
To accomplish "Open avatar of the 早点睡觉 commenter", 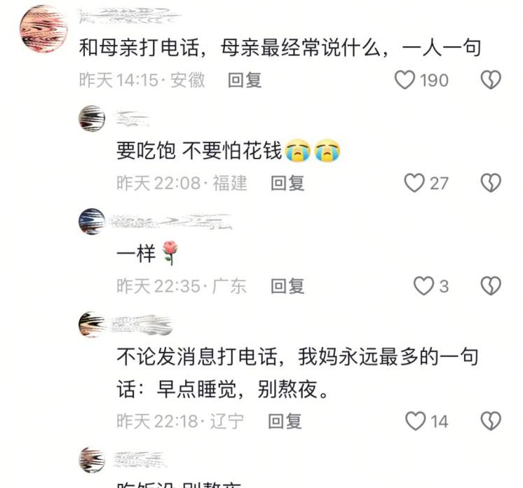I will [92, 324].
